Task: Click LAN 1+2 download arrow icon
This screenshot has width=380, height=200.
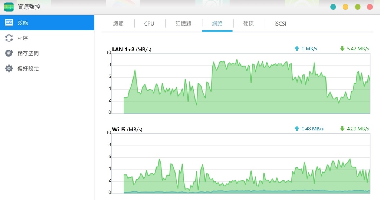Action: [x=342, y=49]
